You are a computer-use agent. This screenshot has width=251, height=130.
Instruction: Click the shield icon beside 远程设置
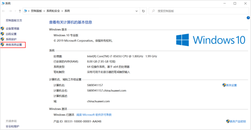2,34
